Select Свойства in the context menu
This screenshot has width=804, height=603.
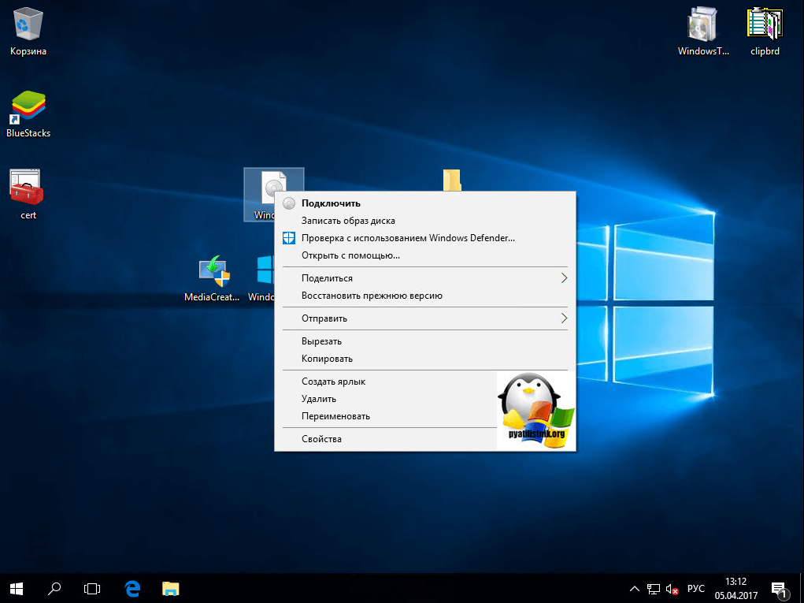(321, 439)
